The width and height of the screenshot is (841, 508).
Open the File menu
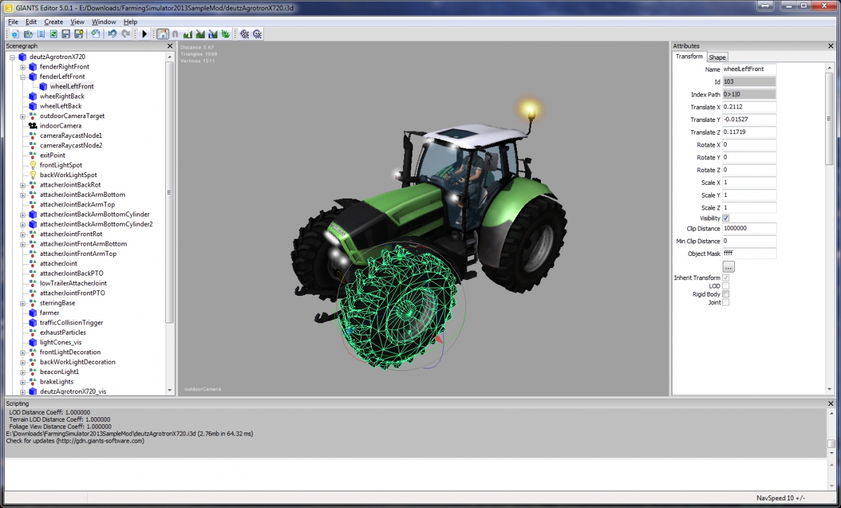[13, 22]
